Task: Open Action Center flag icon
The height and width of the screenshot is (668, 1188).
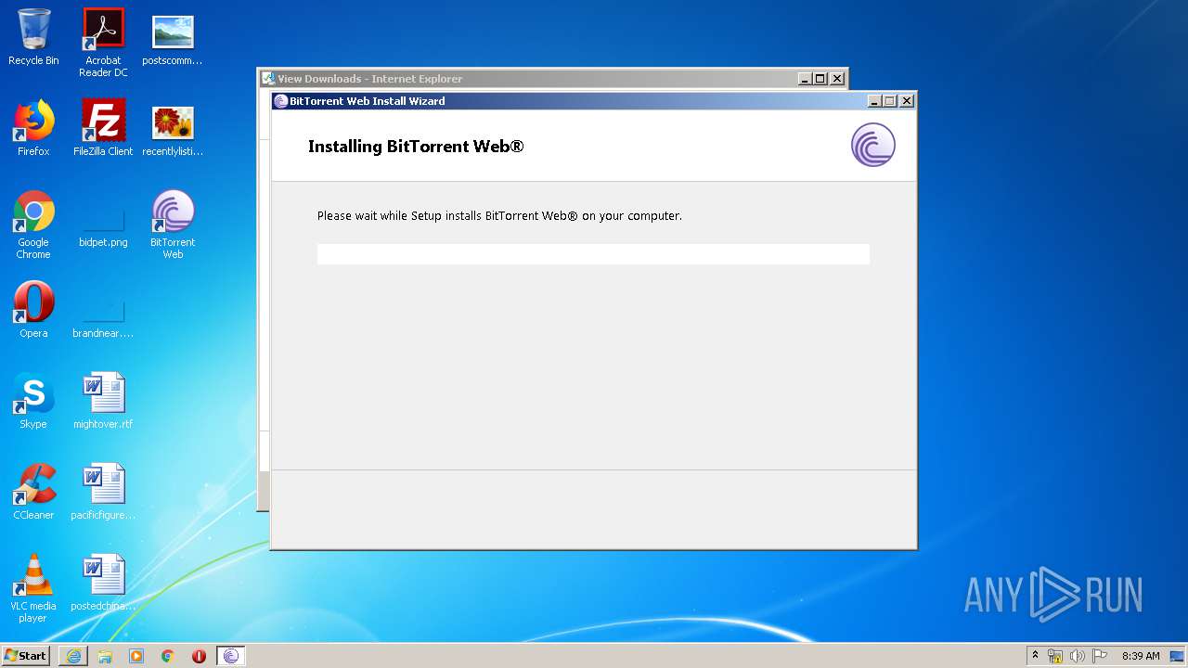Action: [1100, 656]
